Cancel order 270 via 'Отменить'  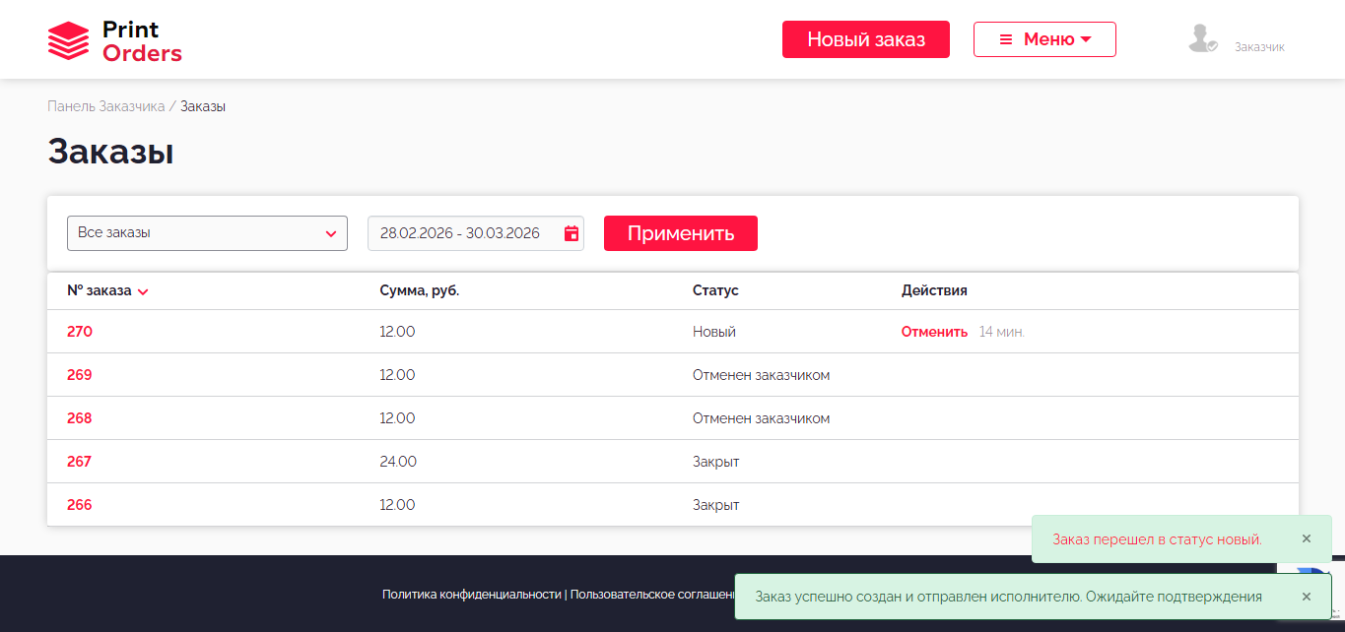click(934, 332)
